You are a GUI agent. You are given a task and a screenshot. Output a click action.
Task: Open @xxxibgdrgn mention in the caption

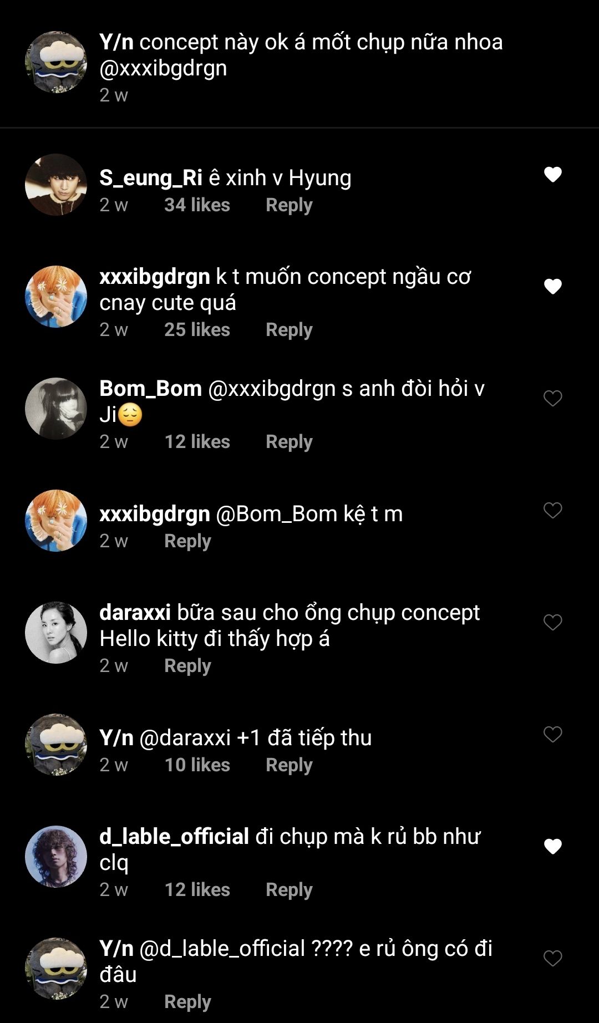pos(163,68)
